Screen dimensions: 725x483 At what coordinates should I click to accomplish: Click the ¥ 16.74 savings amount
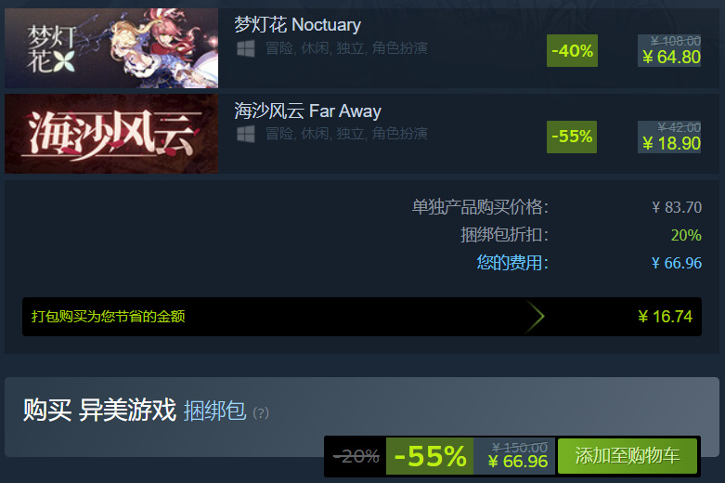[666, 317]
